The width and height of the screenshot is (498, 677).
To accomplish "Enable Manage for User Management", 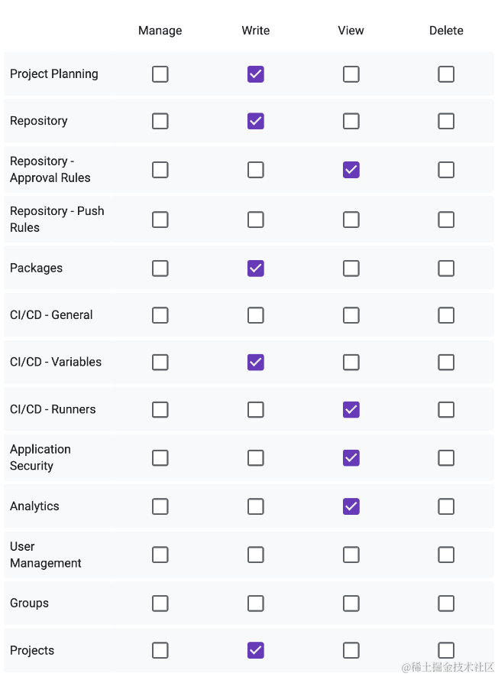I will point(160,555).
